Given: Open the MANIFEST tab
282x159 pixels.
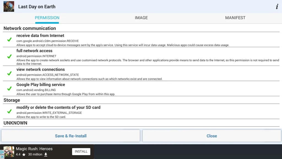Looking at the screenshot, I should (x=235, y=18).
